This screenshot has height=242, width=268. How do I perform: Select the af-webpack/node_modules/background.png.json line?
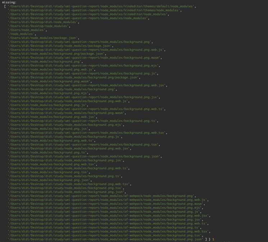106,239
